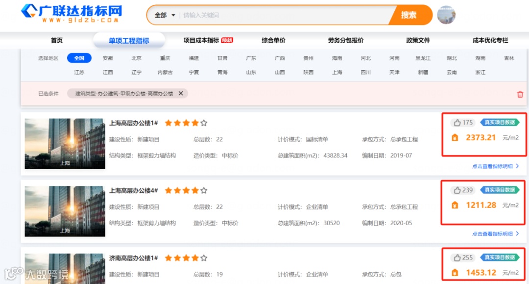Image resolution: width=529 pixels, height=284 pixels.
Task: Filter region by 广东
Action: (x=251, y=58)
